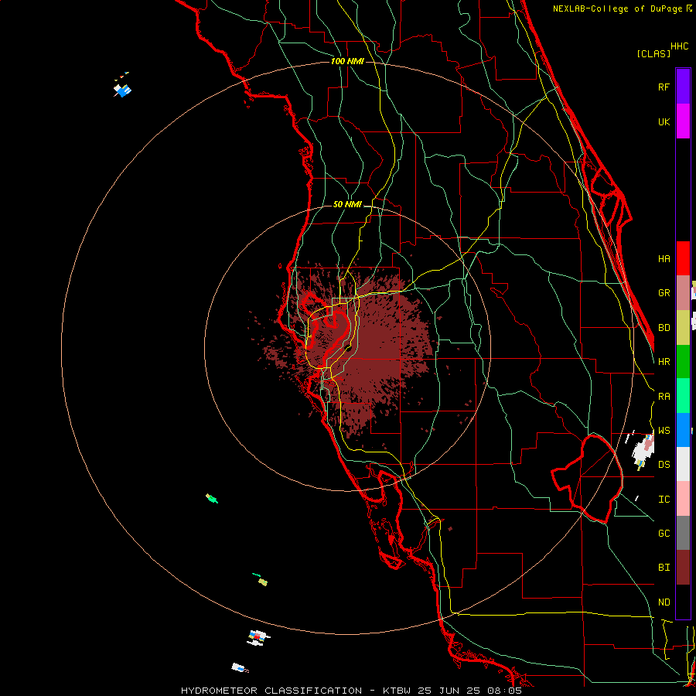This screenshot has height=696, width=696.
Task: Click the 'GC' legend label
Action: pos(664,534)
